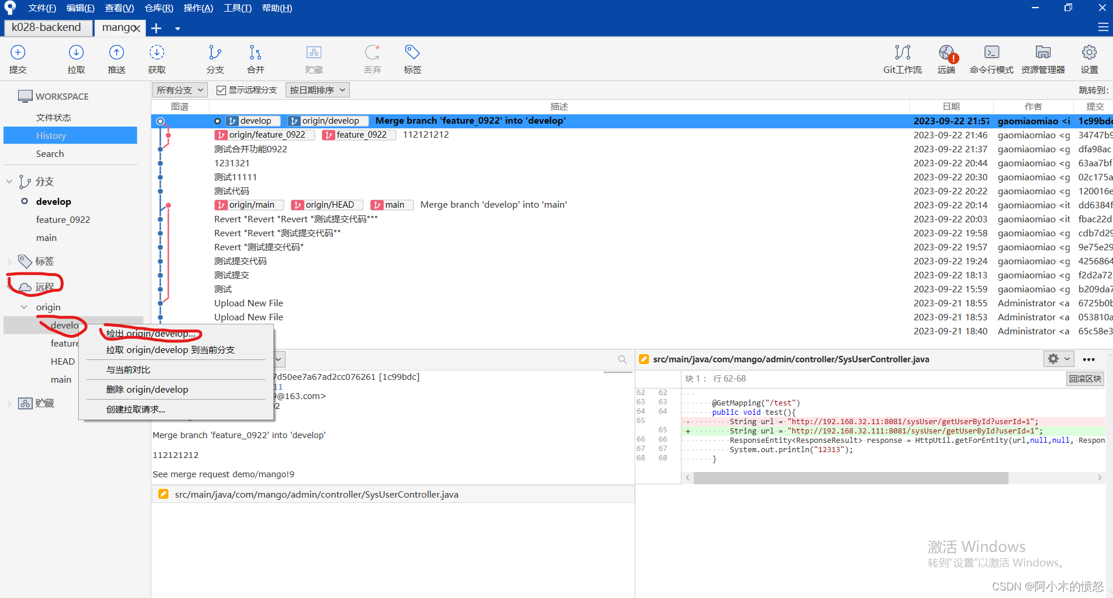Click the 提交 (Commit) toolbar icon
The width and height of the screenshot is (1113, 598).
point(18,59)
